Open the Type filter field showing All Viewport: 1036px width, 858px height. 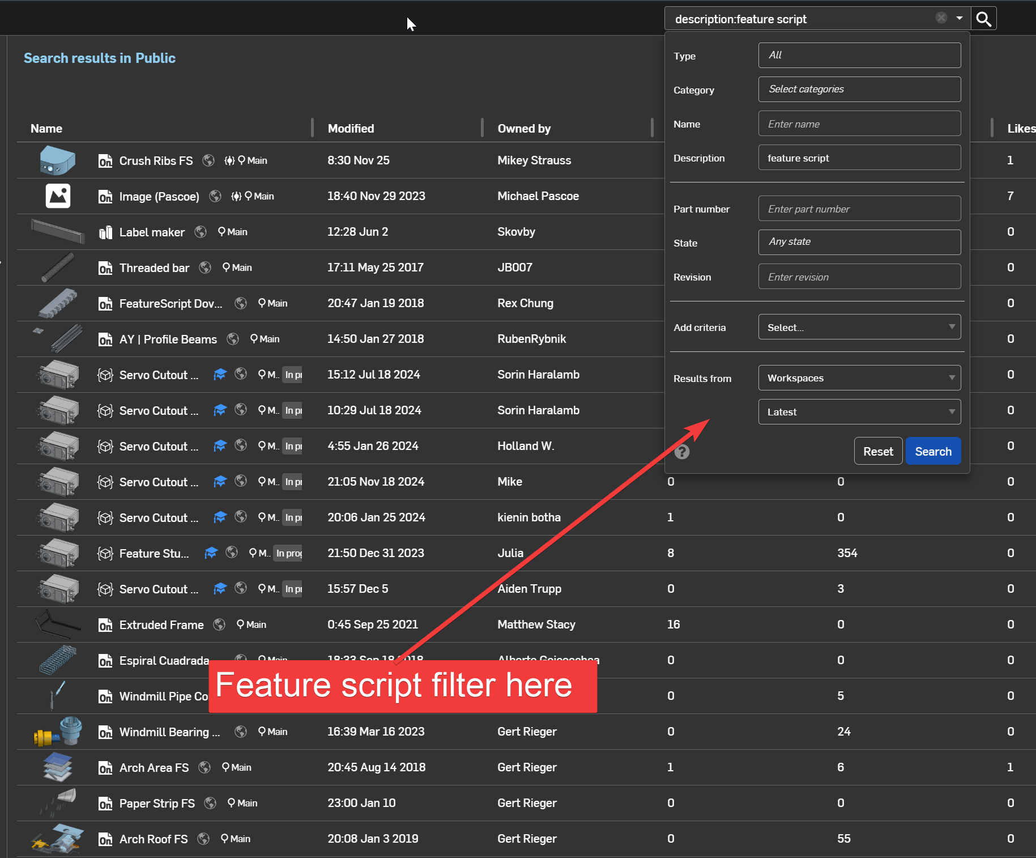pos(859,56)
